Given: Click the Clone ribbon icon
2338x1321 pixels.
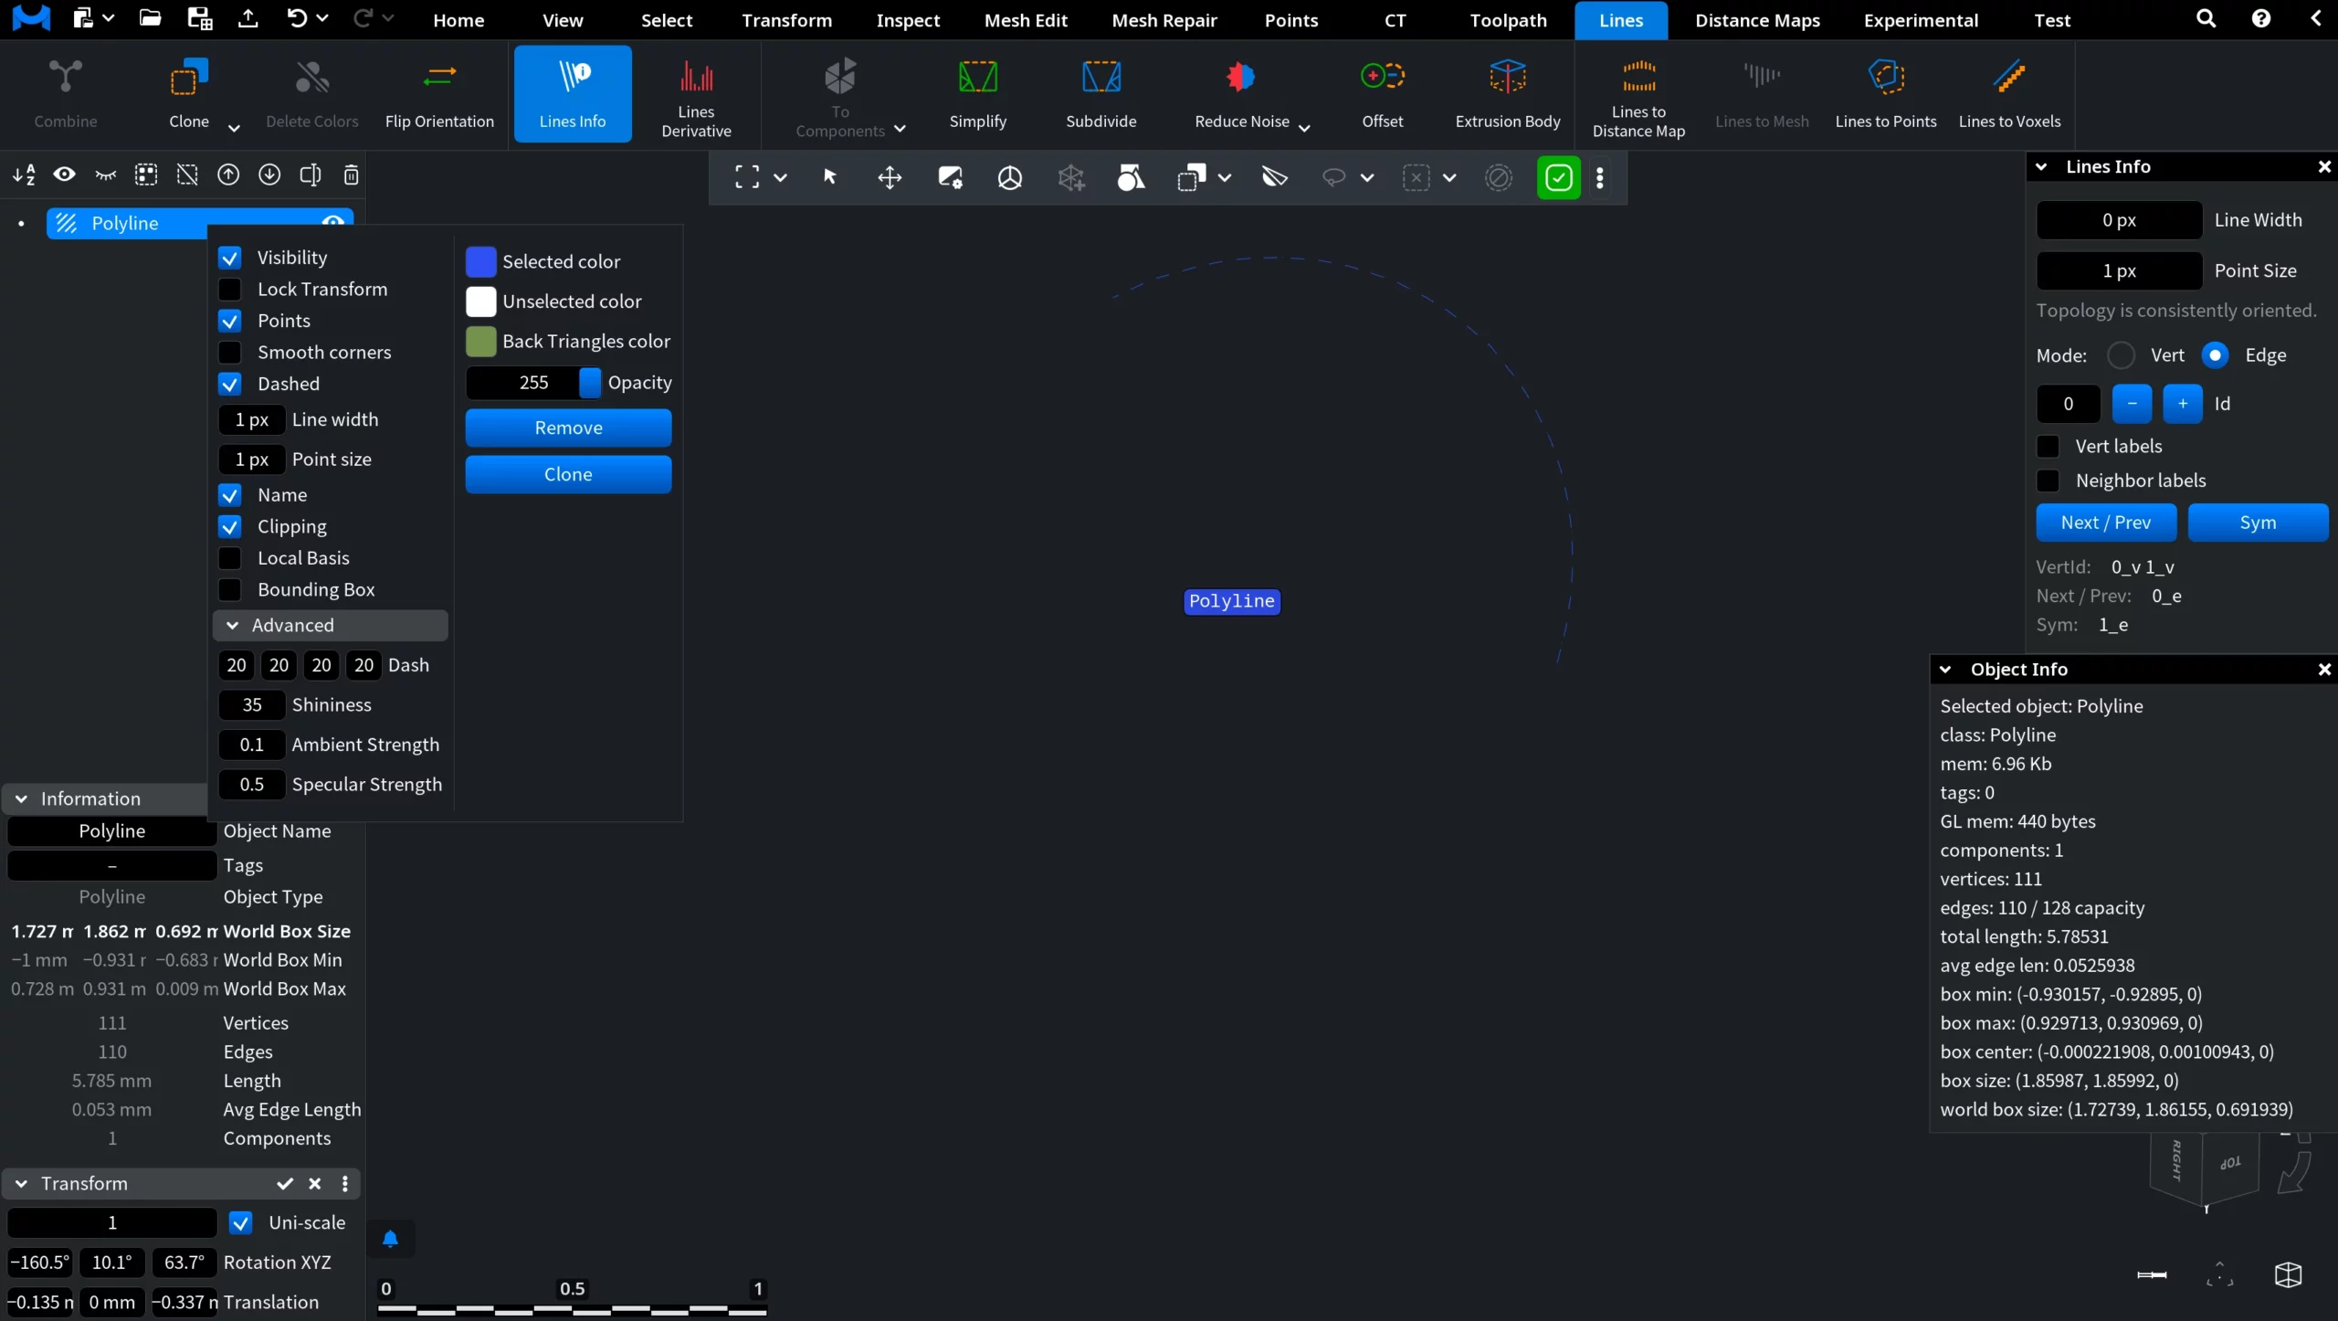Looking at the screenshot, I should pyautogui.click(x=189, y=78).
